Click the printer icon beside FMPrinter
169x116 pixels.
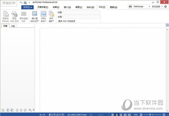[x=130, y=6]
